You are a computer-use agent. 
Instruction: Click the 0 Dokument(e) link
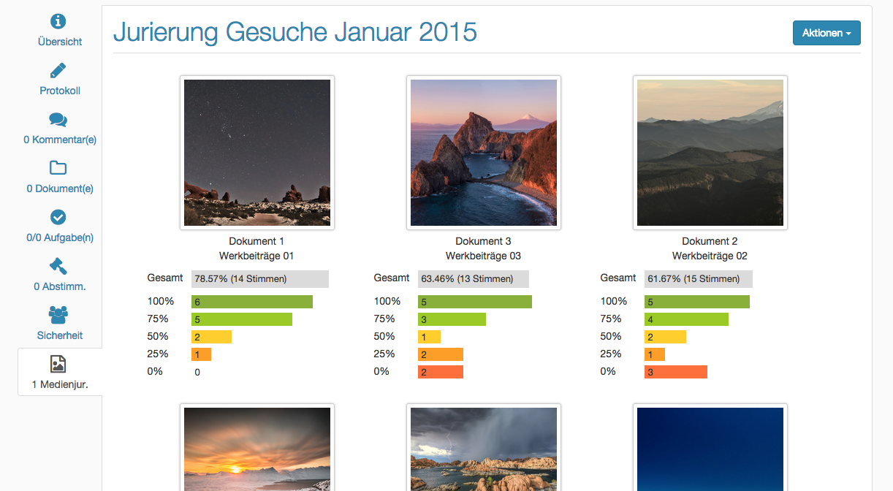(x=60, y=189)
